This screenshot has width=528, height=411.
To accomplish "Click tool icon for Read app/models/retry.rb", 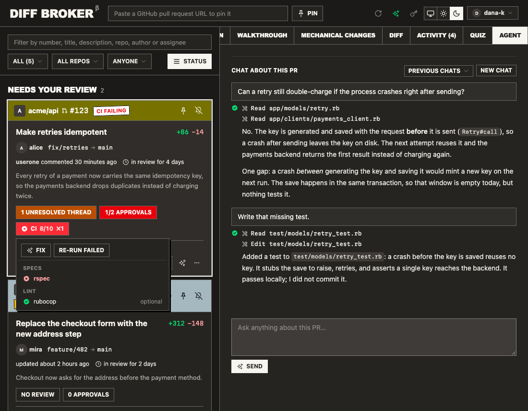I will 245,108.
